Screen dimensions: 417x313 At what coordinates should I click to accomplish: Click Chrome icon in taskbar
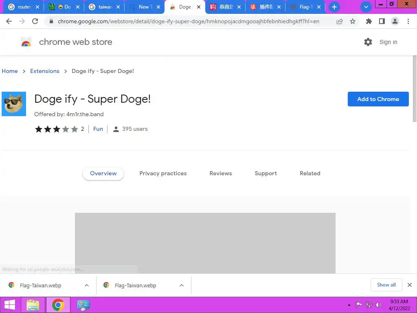tap(58, 305)
